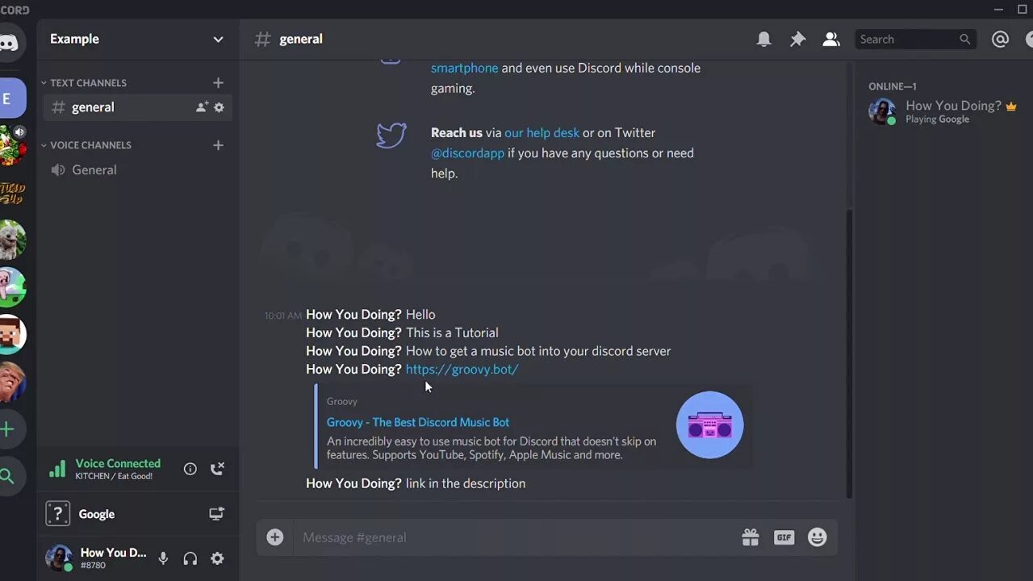Screen dimensions: 1033x581
Task: Open mentions inbox at-sign icon
Action: click(1000, 39)
